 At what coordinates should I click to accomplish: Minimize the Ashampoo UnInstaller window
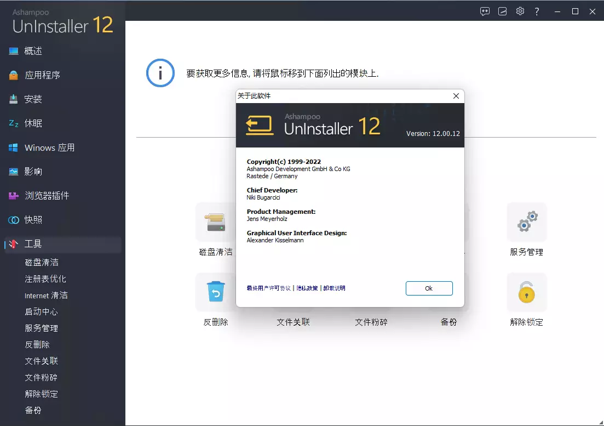pyautogui.click(x=557, y=12)
